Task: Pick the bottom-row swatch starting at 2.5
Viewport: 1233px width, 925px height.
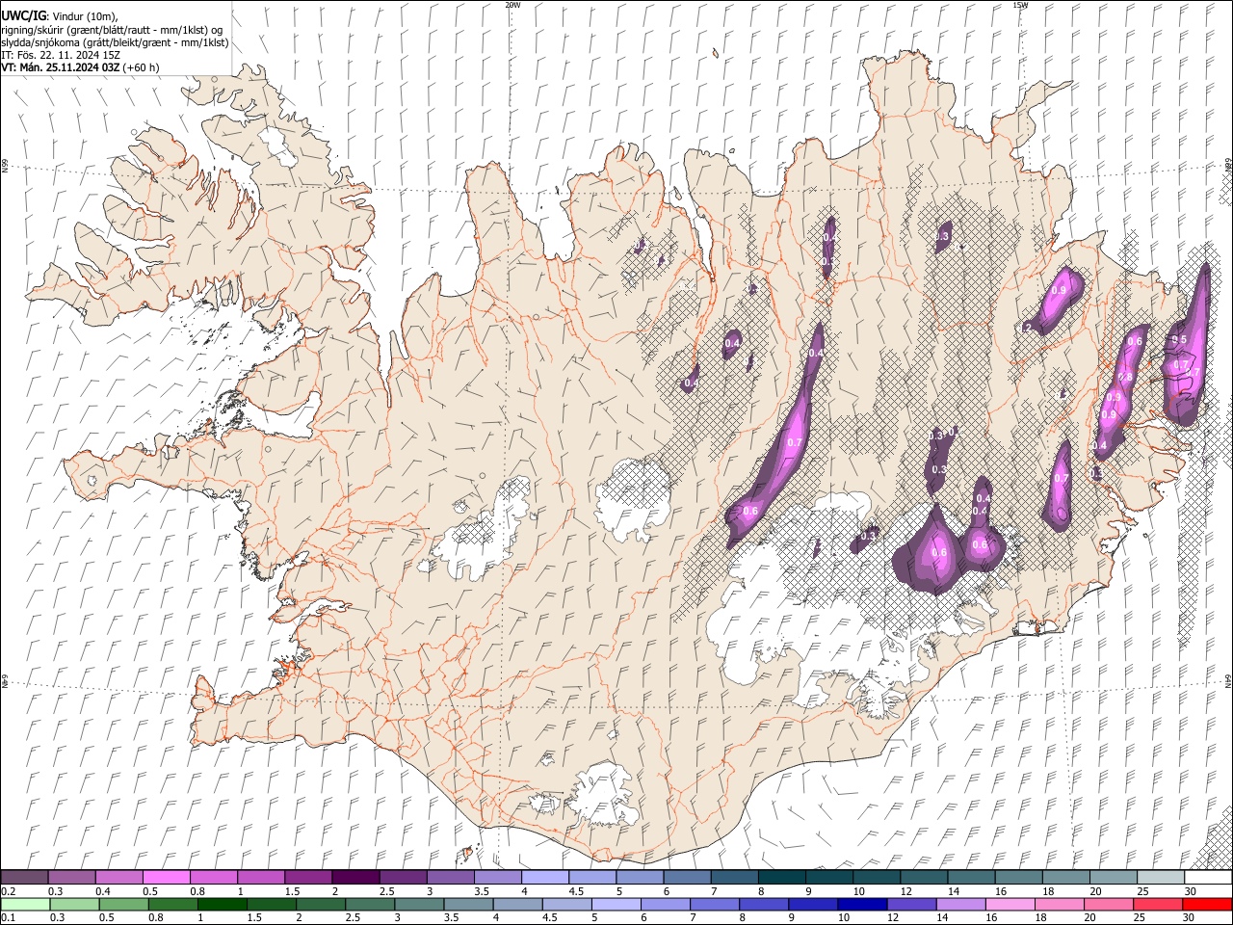Action: pos(370,905)
